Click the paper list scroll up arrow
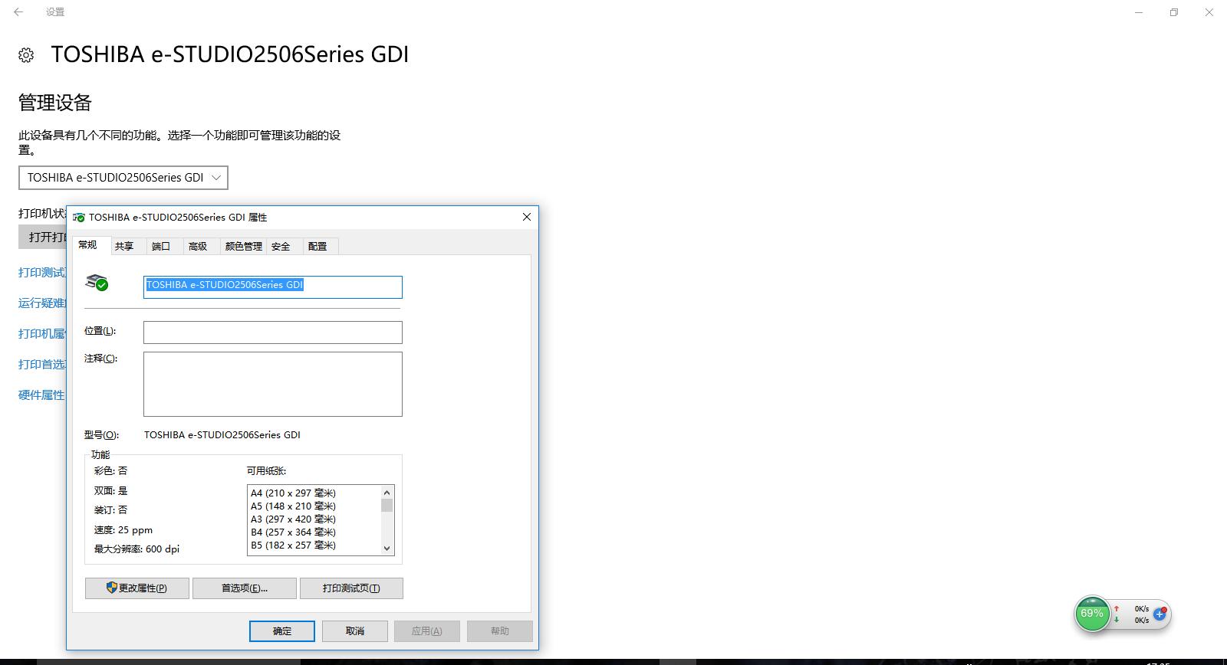 click(x=387, y=493)
